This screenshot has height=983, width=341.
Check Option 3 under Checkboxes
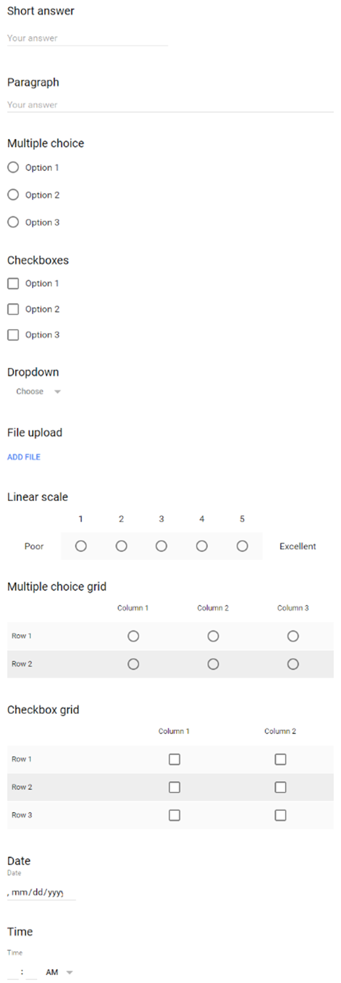pyautogui.click(x=14, y=335)
